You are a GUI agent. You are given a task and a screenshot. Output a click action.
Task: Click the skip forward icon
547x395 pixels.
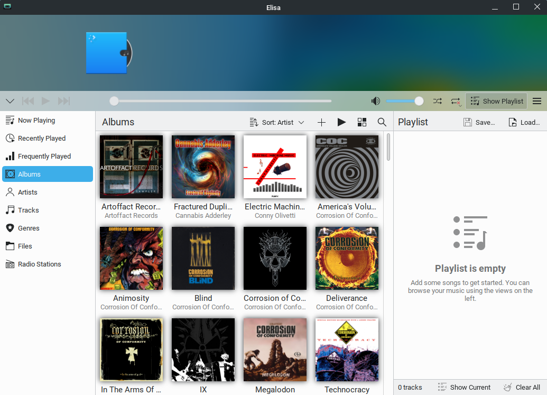[x=64, y=101]
